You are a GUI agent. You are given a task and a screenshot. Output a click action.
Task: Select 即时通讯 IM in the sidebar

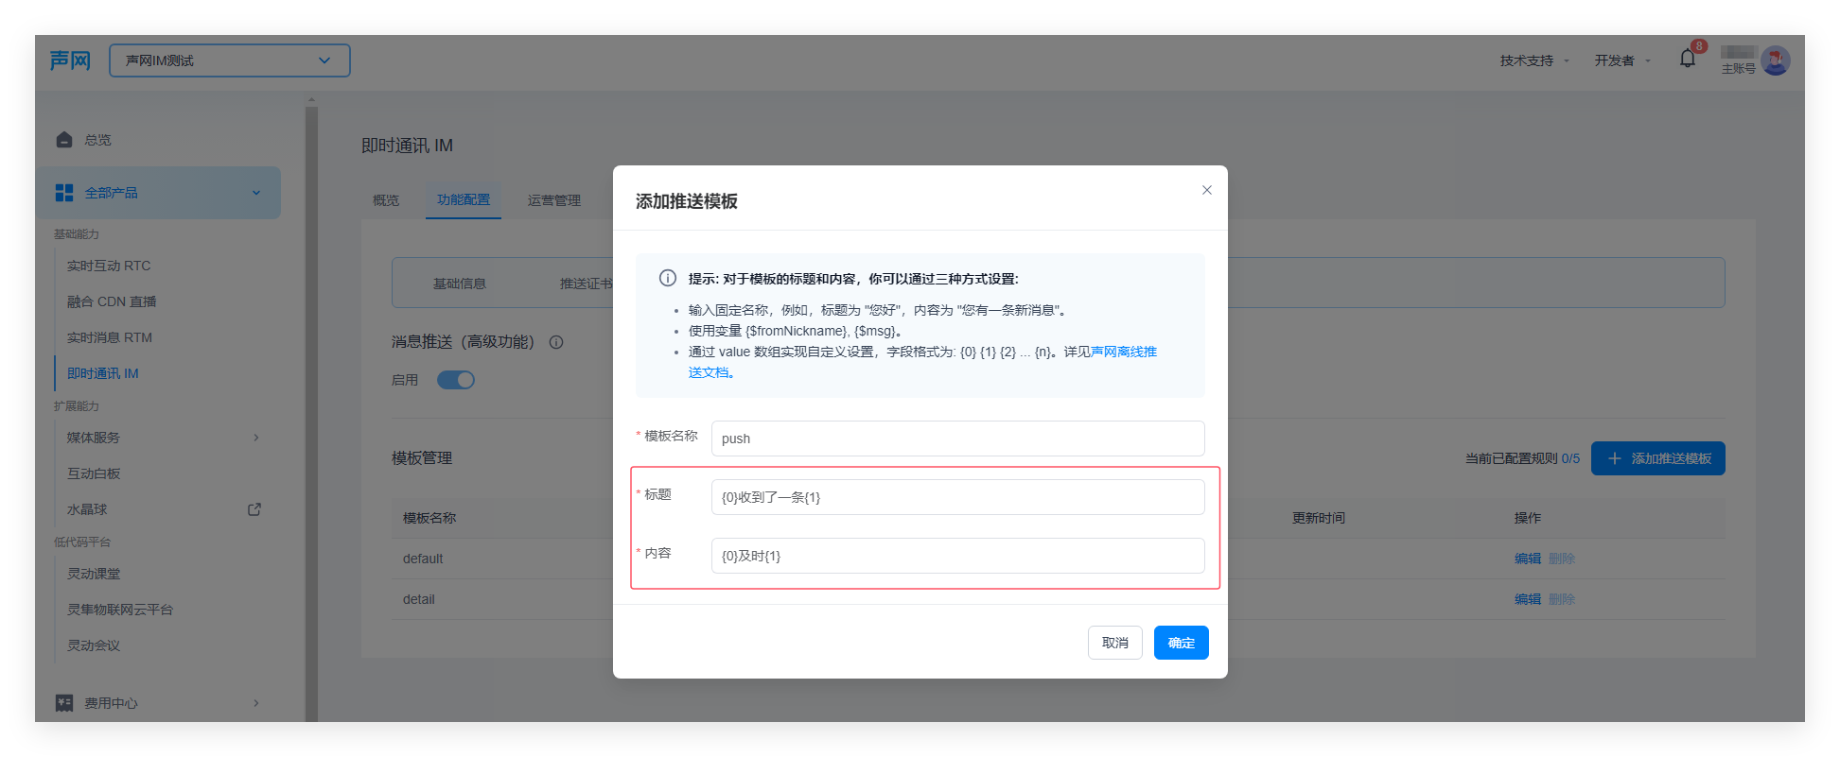(103, 373)
